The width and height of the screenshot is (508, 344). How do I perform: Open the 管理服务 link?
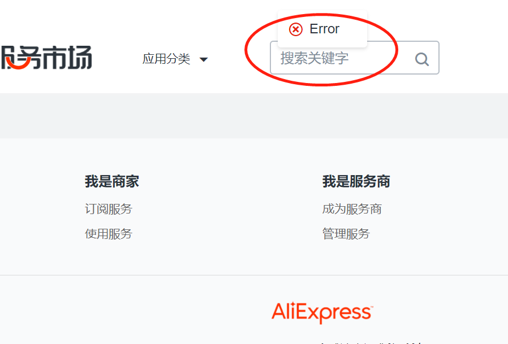pyautogui.click(x=346, y=234)
